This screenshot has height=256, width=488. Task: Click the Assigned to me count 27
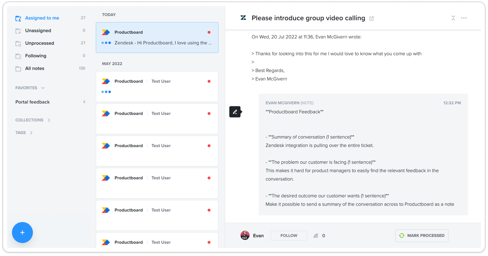coord(83,18)
